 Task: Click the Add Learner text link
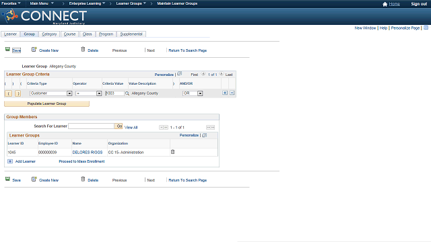(26, 161)
